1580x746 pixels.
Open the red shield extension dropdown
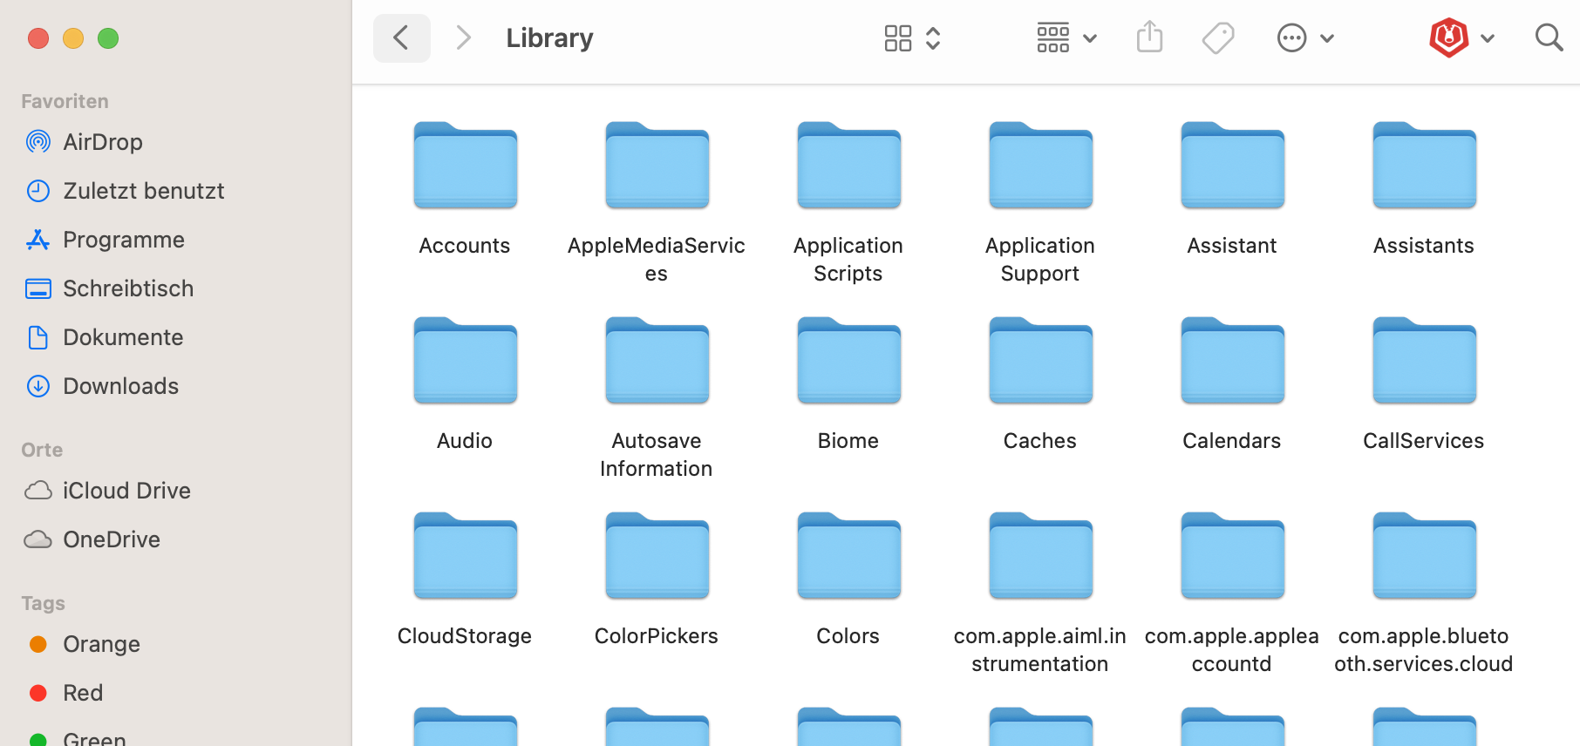point(1461,38)
